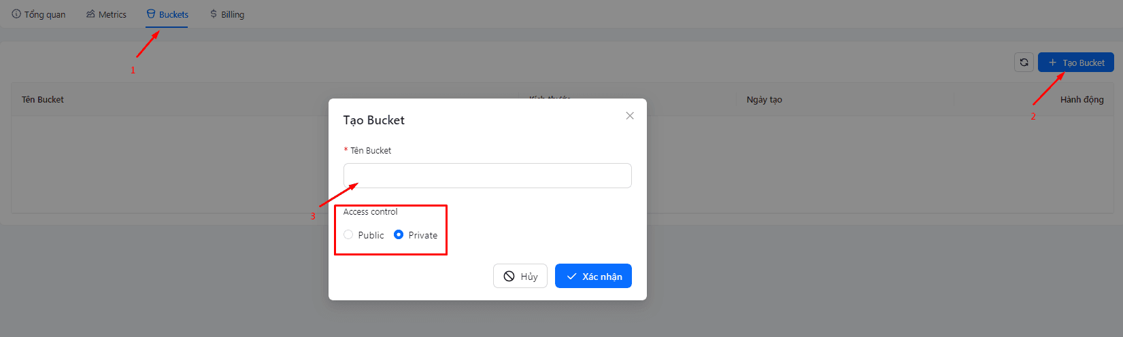Click the info icon beside Tổng quan

pos(16,14)
